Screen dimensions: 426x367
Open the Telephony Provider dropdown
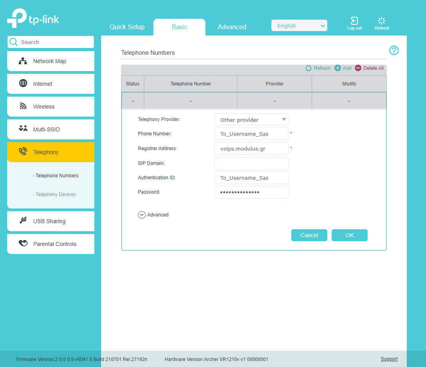(x=251, y=120)
